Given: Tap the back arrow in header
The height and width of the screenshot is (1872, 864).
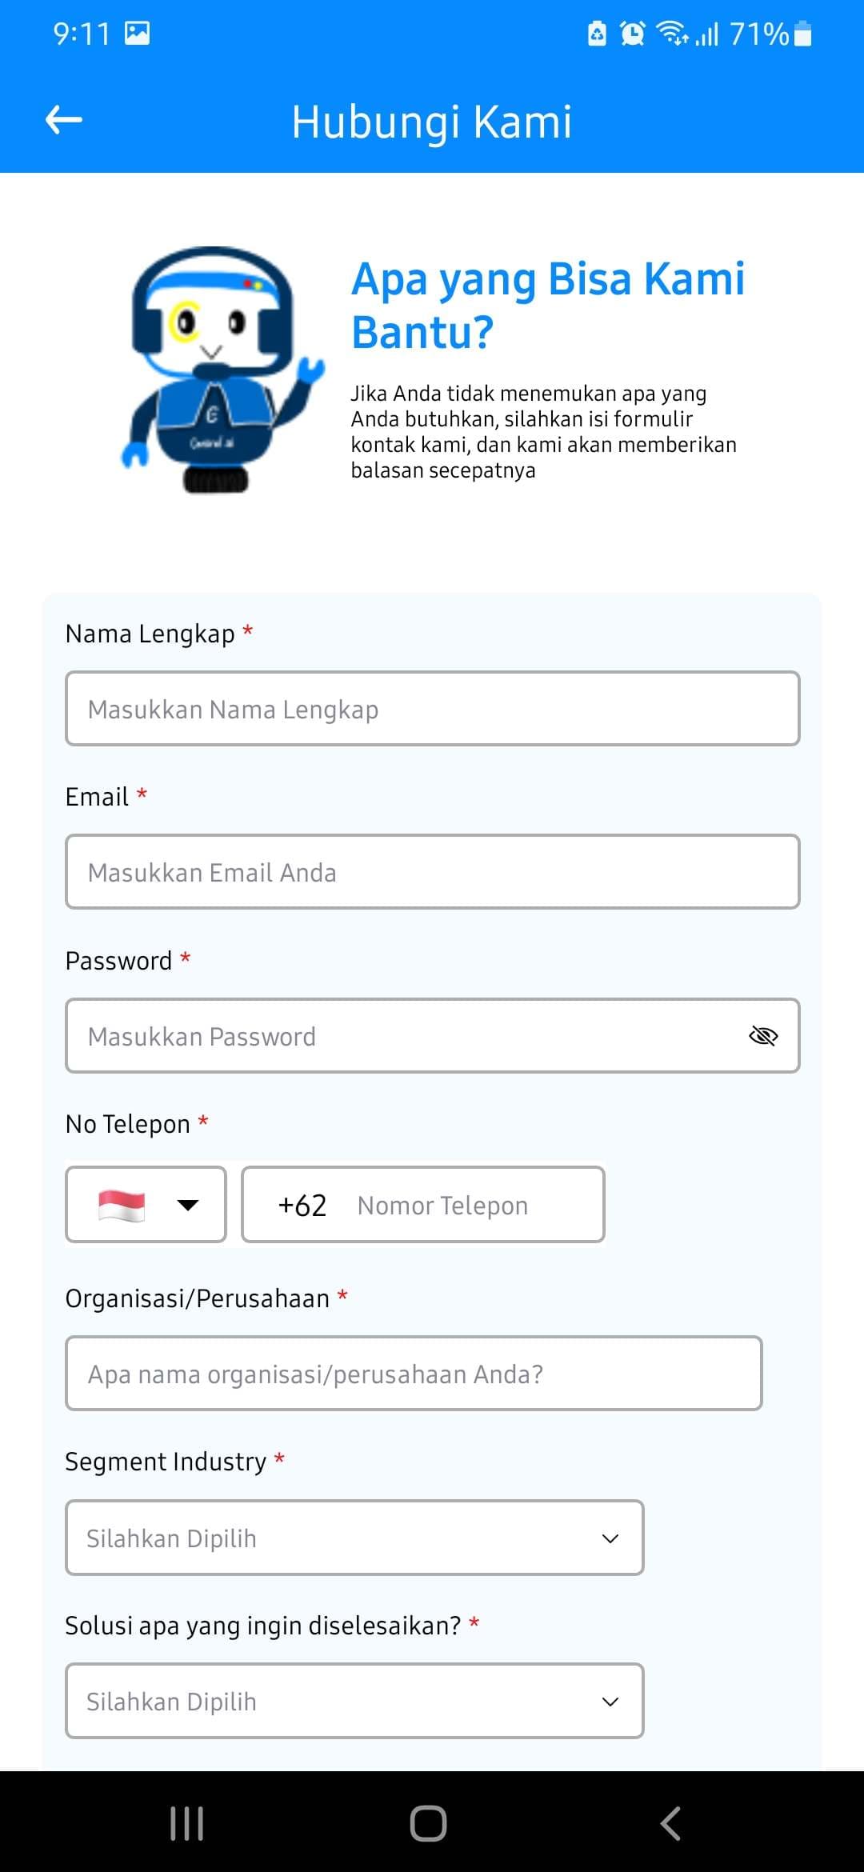Looking at the screenshot, I should tap(64, 121).
